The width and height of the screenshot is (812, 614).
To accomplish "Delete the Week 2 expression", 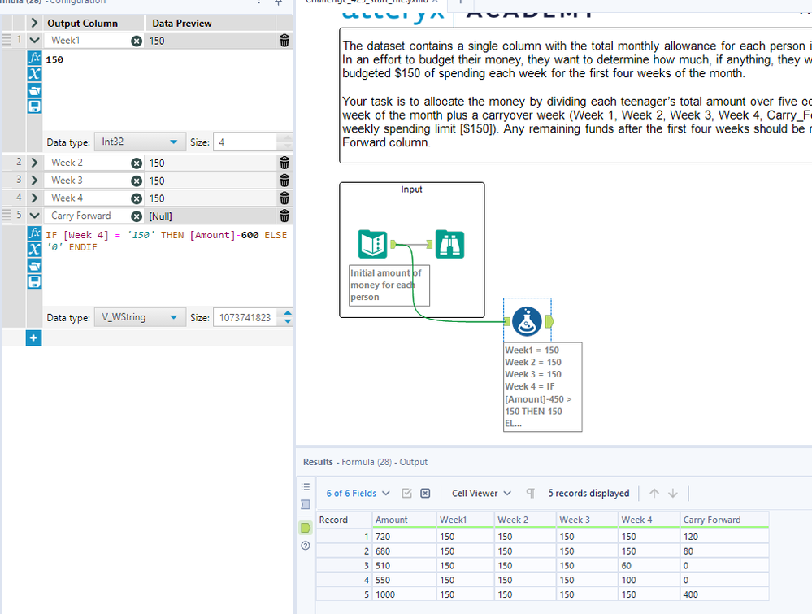I will tap(284, 163).
